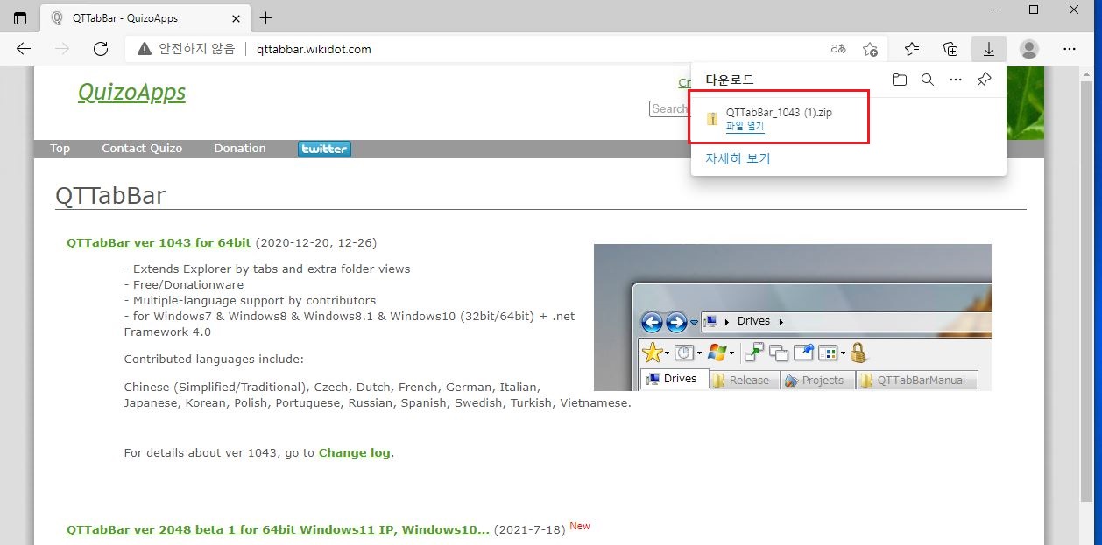Image resolution: width=1102 pixels, height=545 pixels.
Task: Open the user profile menu
Action: (x=1029, y=49)
